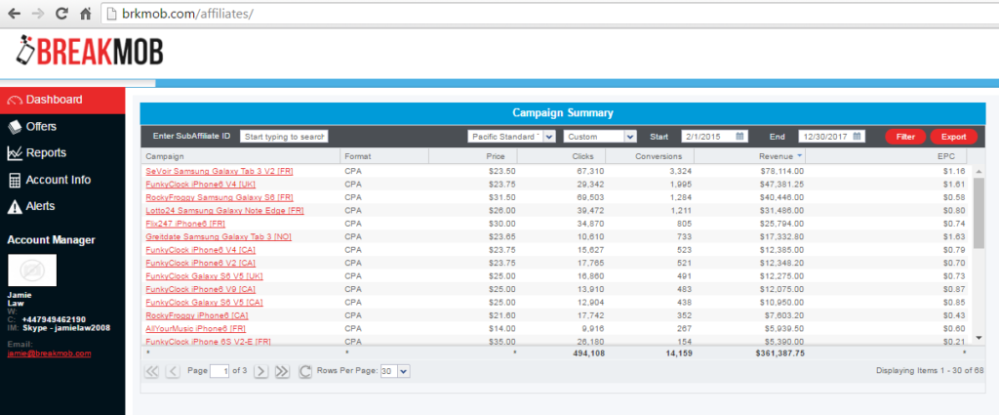Click scrollbar down arrow in grid
Screen dimensions: 999x415
[979, 337]
